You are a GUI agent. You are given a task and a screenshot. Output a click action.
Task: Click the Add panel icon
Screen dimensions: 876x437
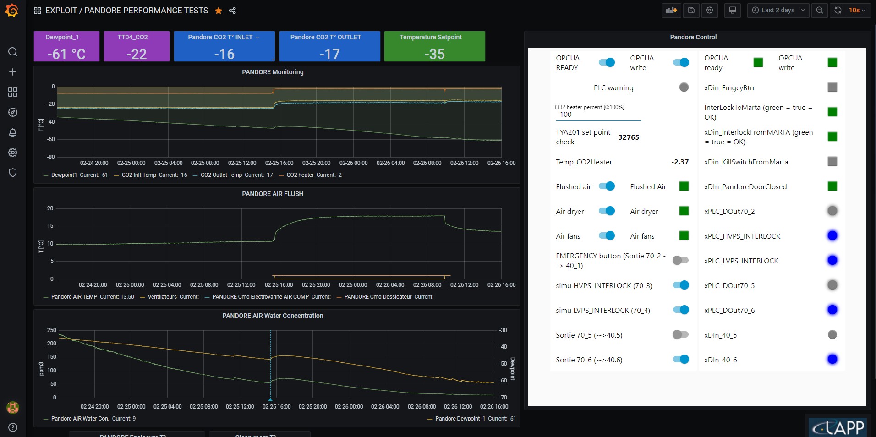coord(672,10)
